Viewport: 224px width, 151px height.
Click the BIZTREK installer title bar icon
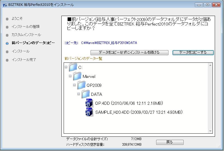[5, 5]
